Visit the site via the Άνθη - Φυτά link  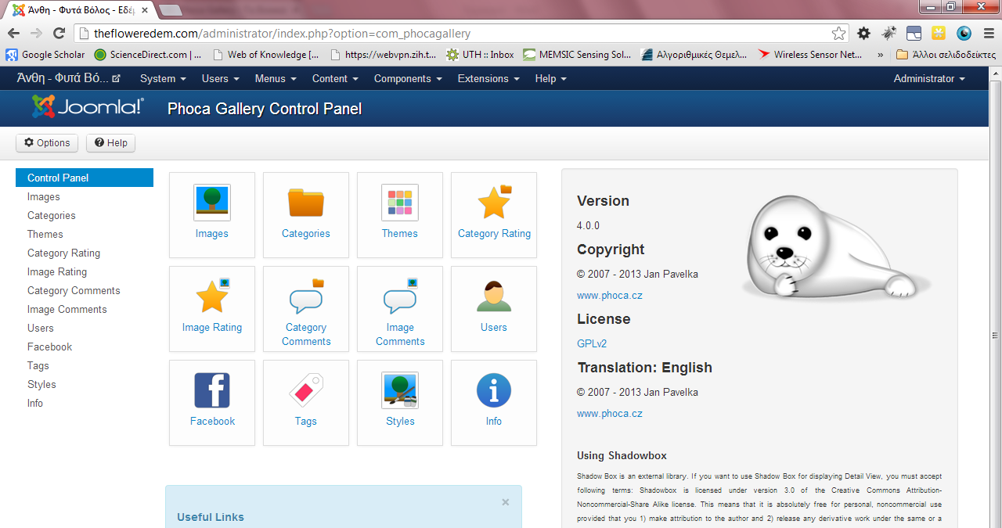(69, 78)
